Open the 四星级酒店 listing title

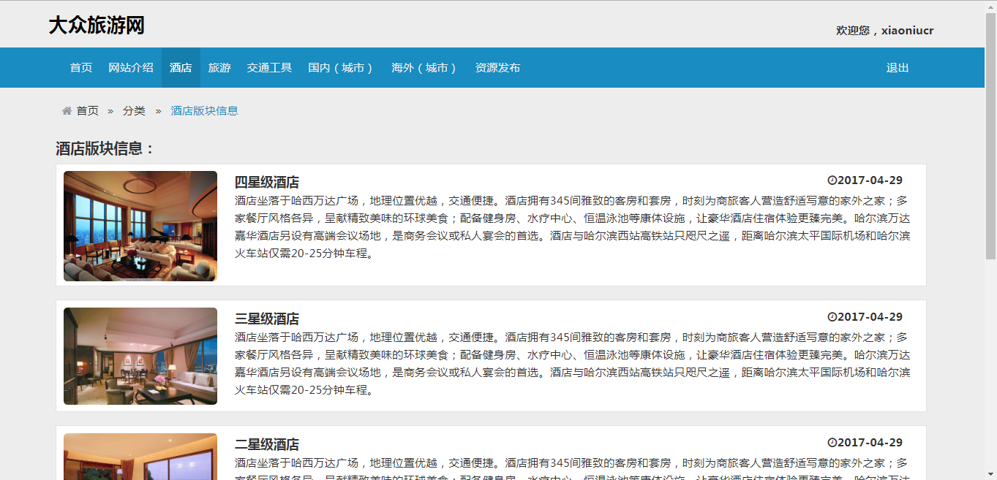267,183
